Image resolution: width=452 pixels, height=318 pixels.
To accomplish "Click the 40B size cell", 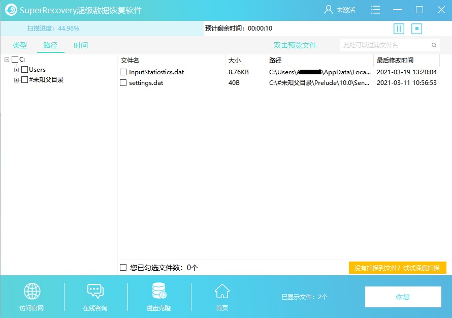I will [234, 83].
